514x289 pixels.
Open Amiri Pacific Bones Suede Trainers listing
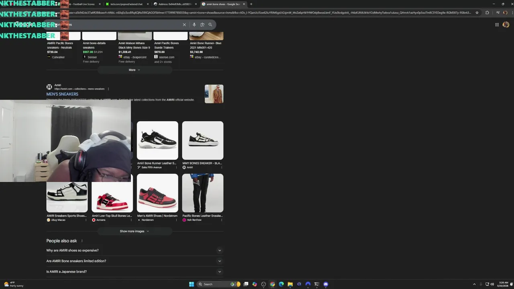(x=170, y=47)
